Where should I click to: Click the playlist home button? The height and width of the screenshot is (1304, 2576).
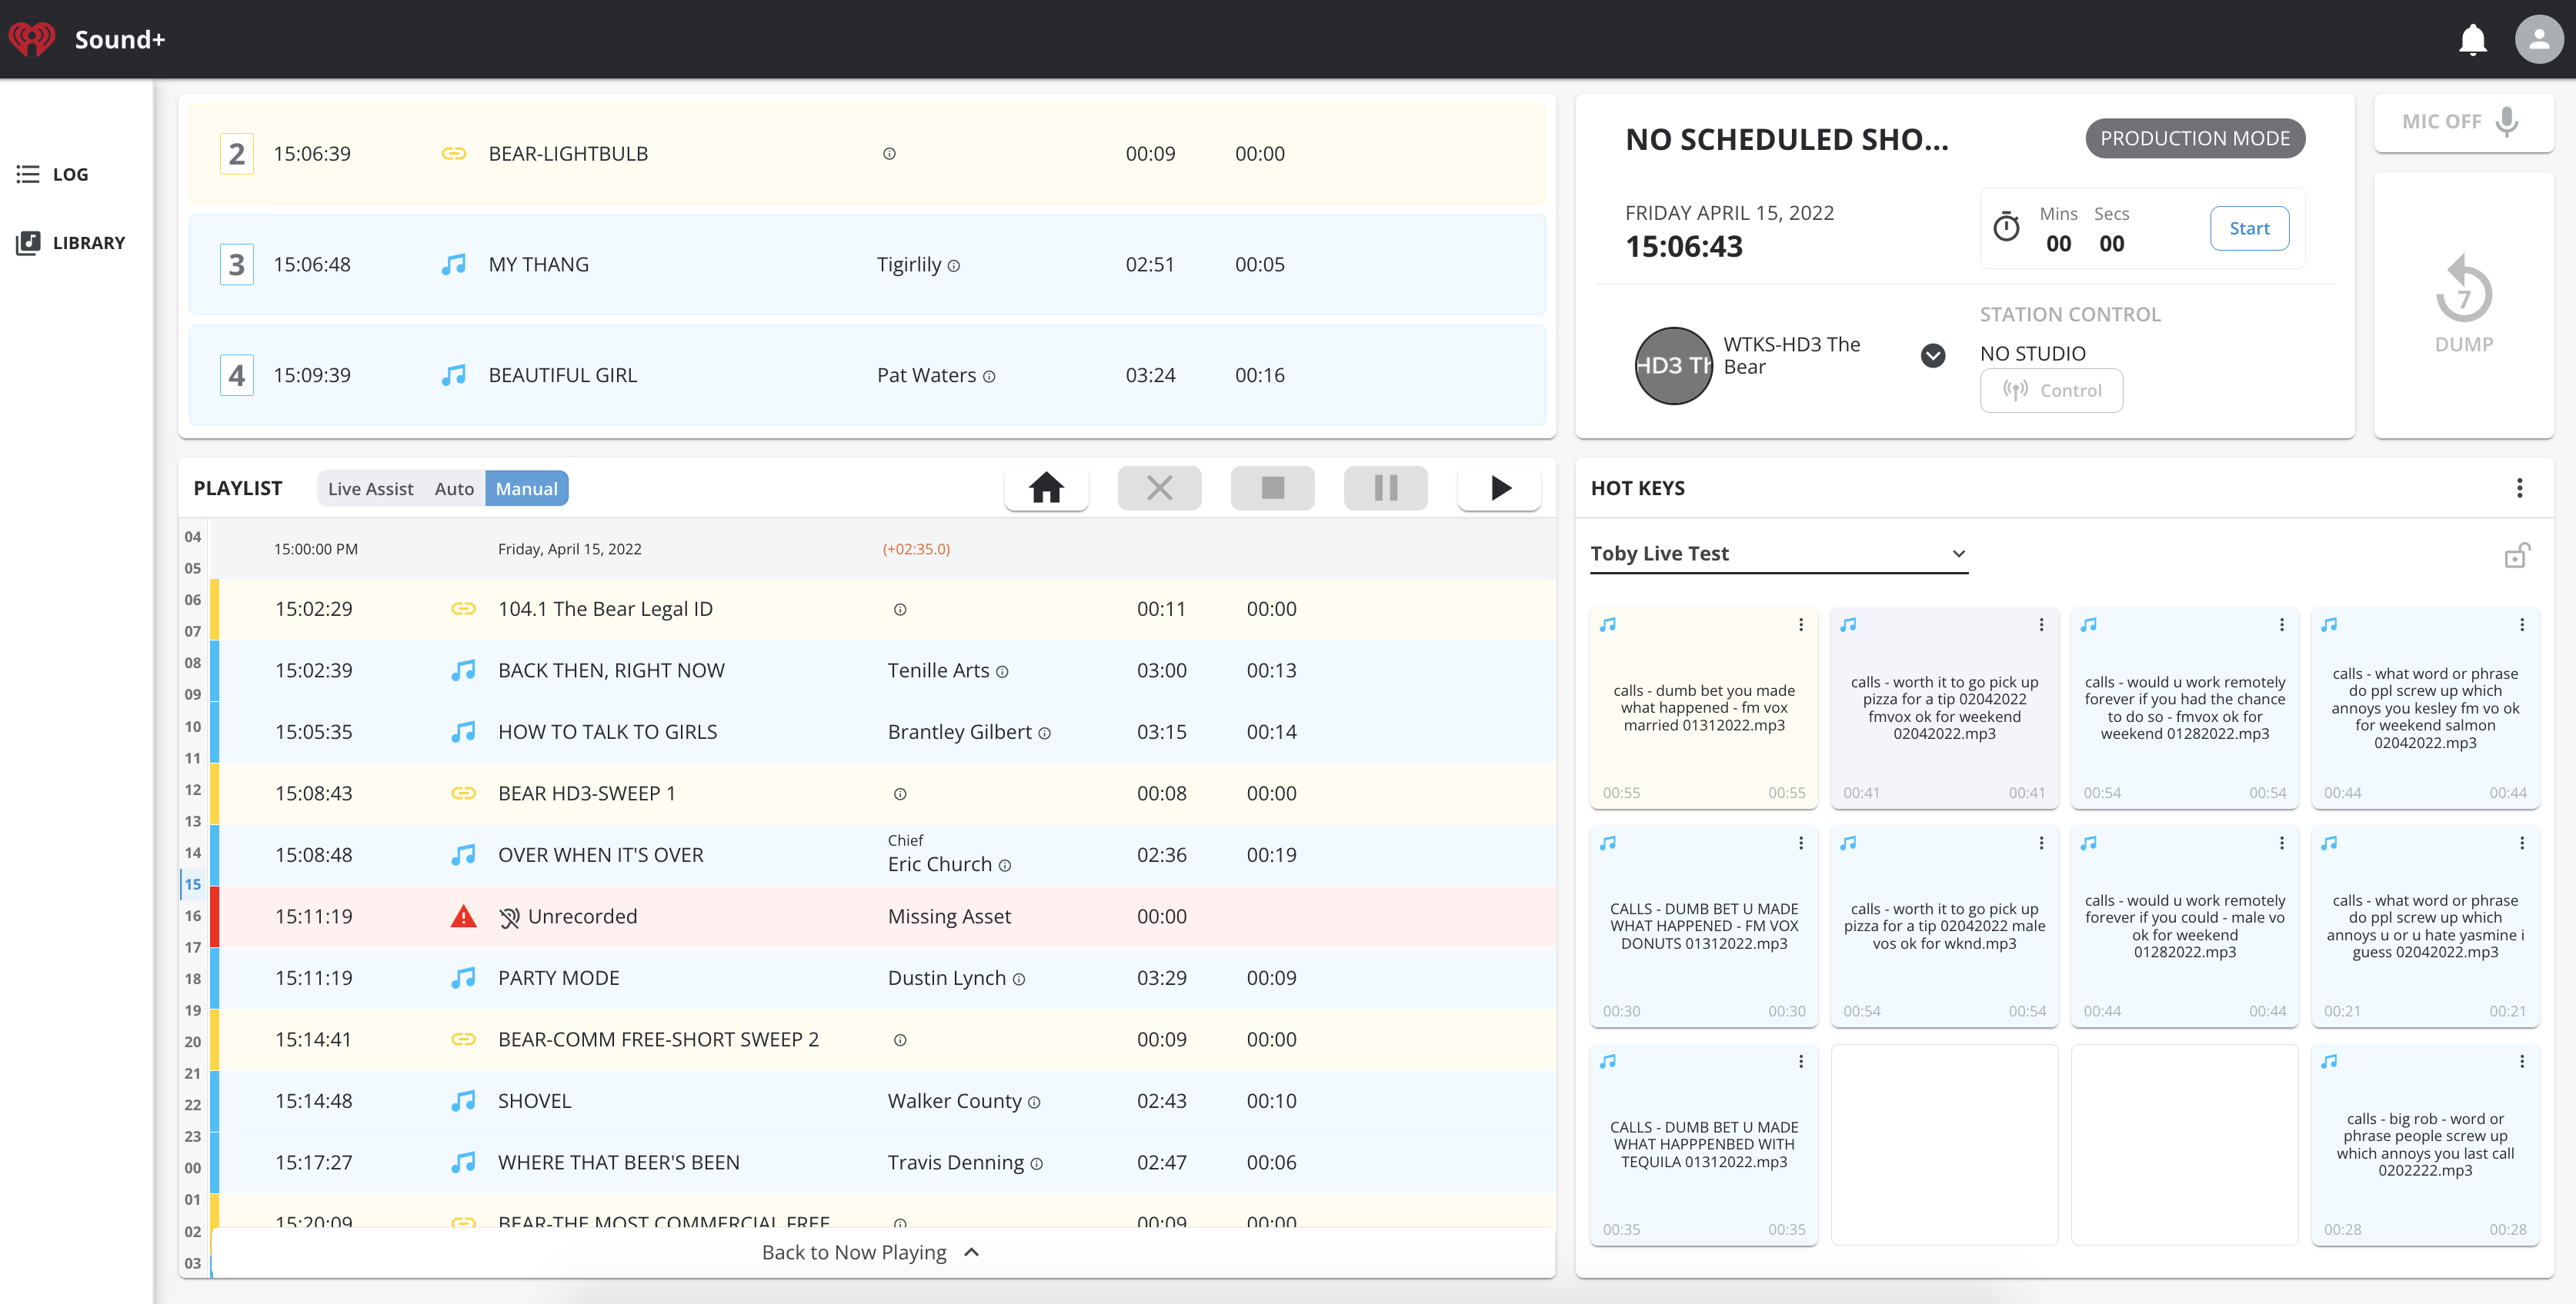(1046, 487)
